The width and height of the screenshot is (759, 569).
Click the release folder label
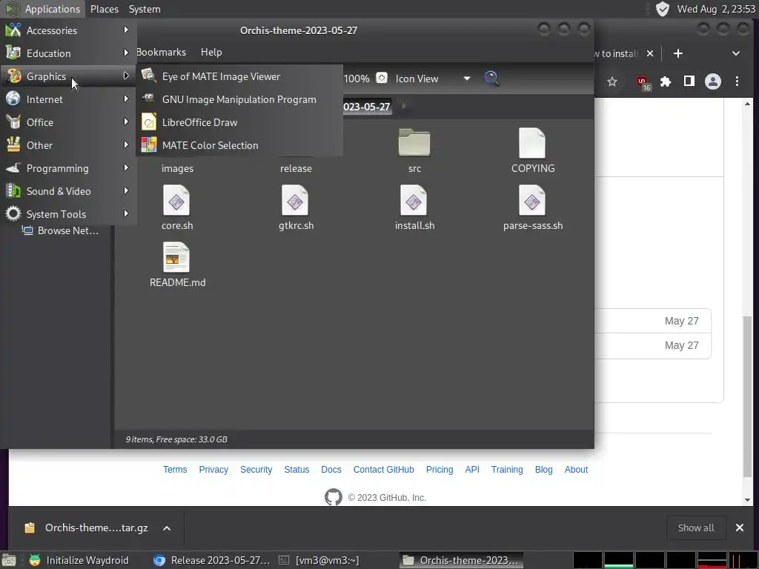pos(296,168)
